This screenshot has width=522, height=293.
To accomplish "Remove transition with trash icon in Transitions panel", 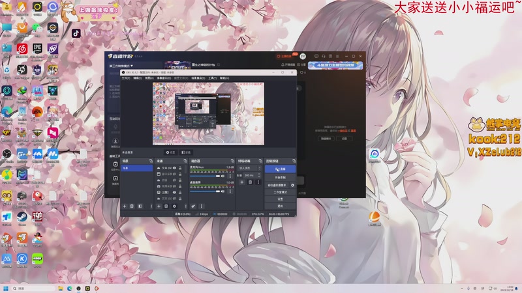I will tap(251, 182).
